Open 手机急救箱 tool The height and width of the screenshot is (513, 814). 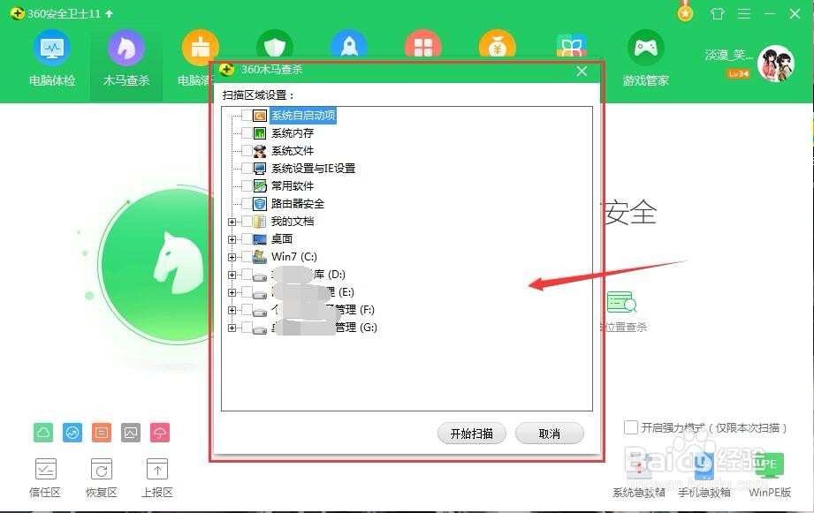coord(704,475)
